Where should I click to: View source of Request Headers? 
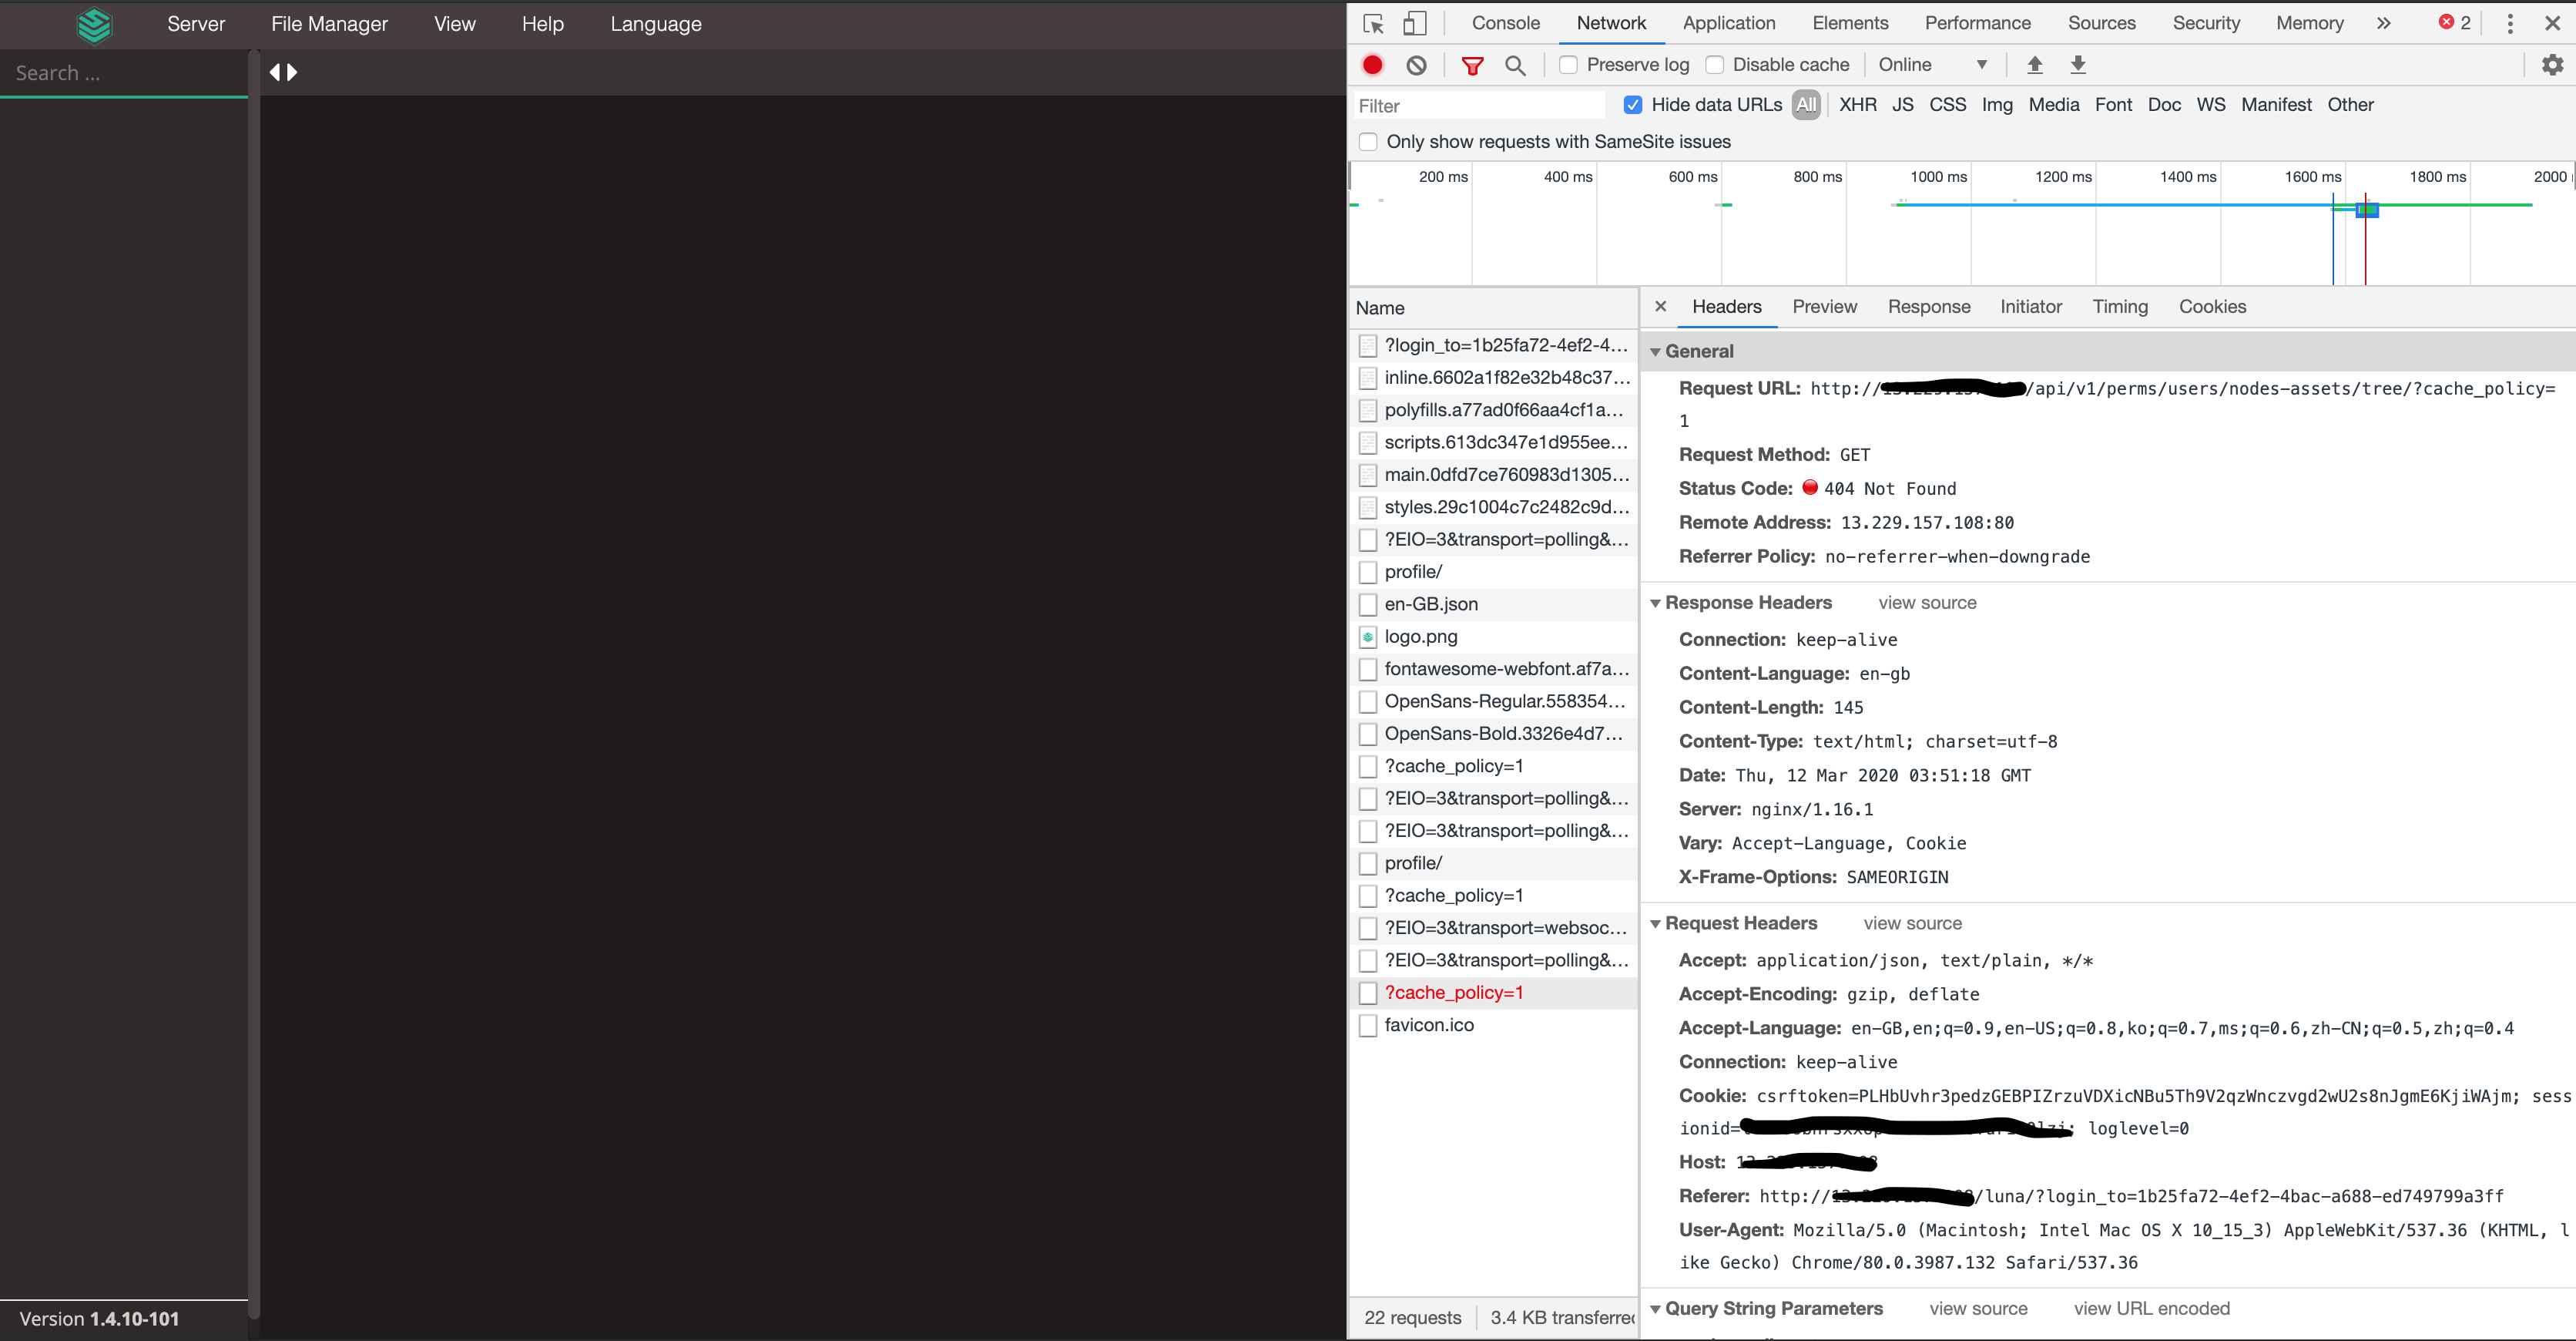point(1912,923)
